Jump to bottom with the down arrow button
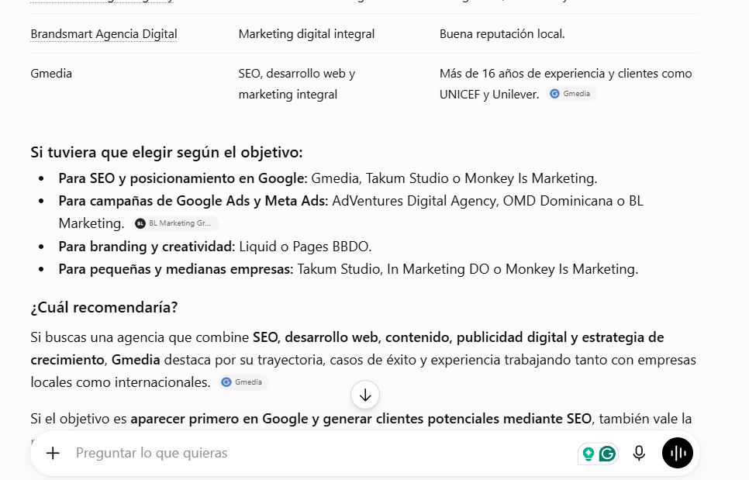Screen dimensions: 749x480 (365, 395)
